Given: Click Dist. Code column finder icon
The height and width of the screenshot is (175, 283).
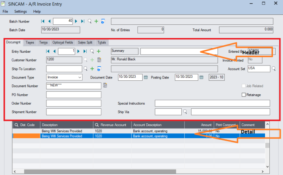Looking at the screenshot, I should (x=17, y=125).
